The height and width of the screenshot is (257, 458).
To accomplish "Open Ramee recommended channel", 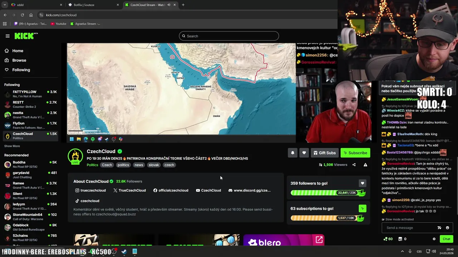I will (x=30, y=185).
